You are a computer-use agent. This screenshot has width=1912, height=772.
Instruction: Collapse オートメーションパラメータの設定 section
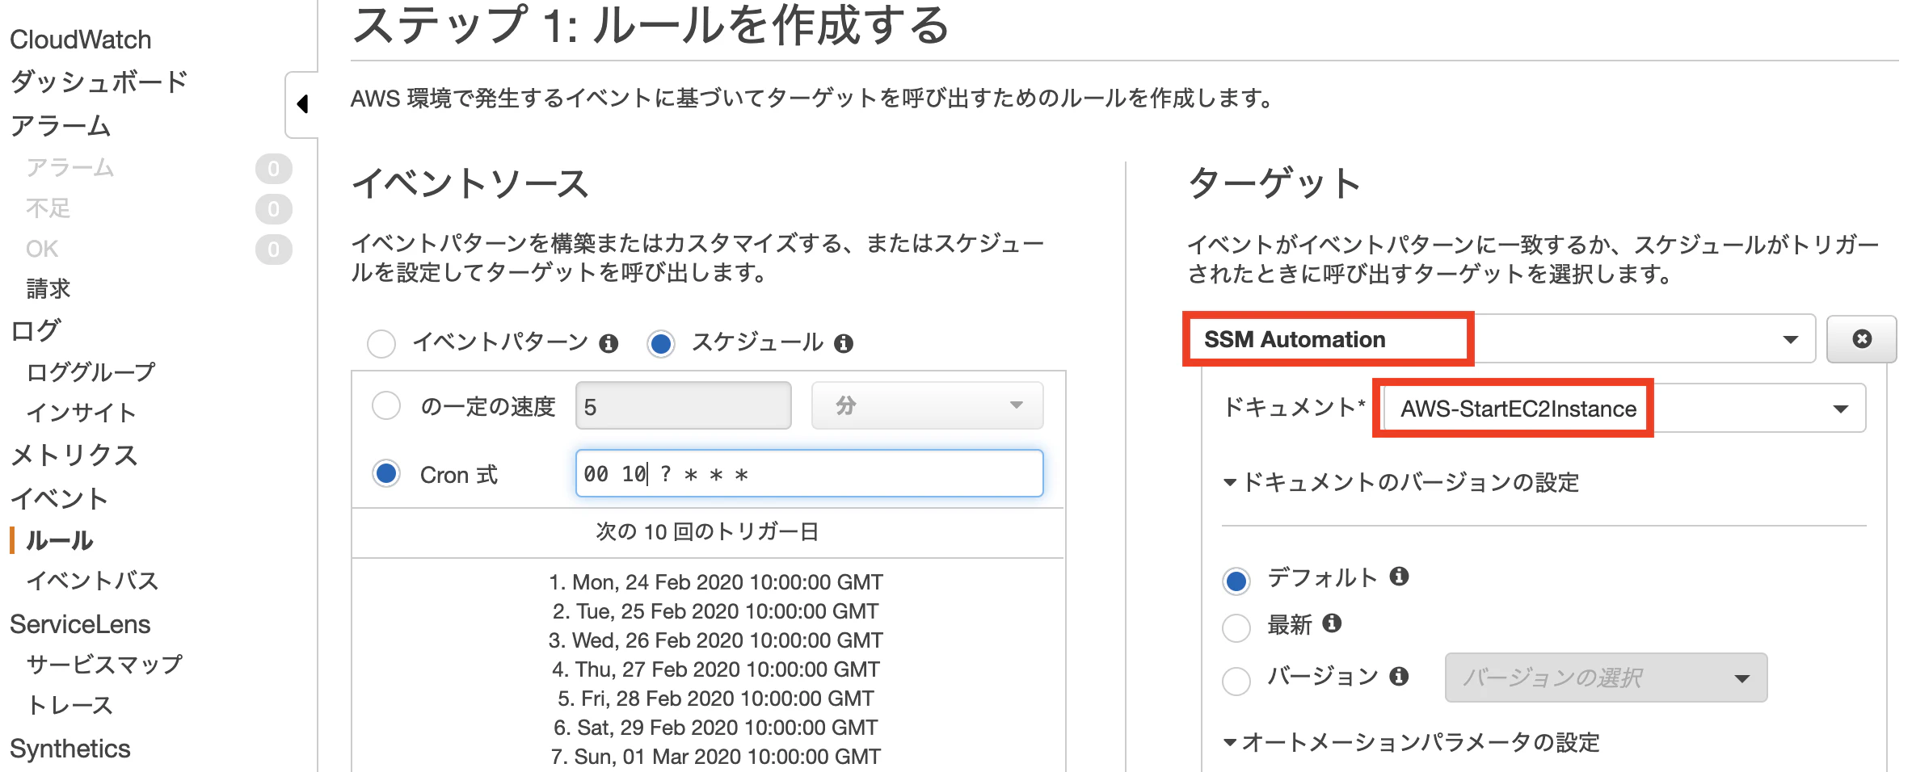pyautogui.click(x=1412, y=742)
